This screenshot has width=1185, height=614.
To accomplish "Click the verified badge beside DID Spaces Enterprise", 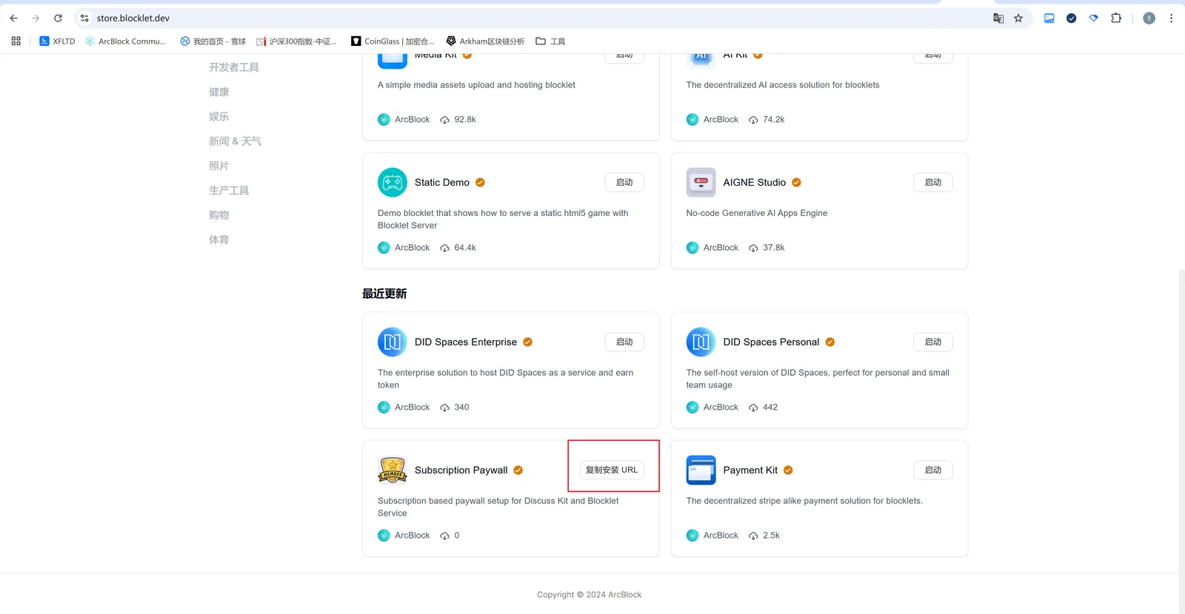I will point(527,342).
